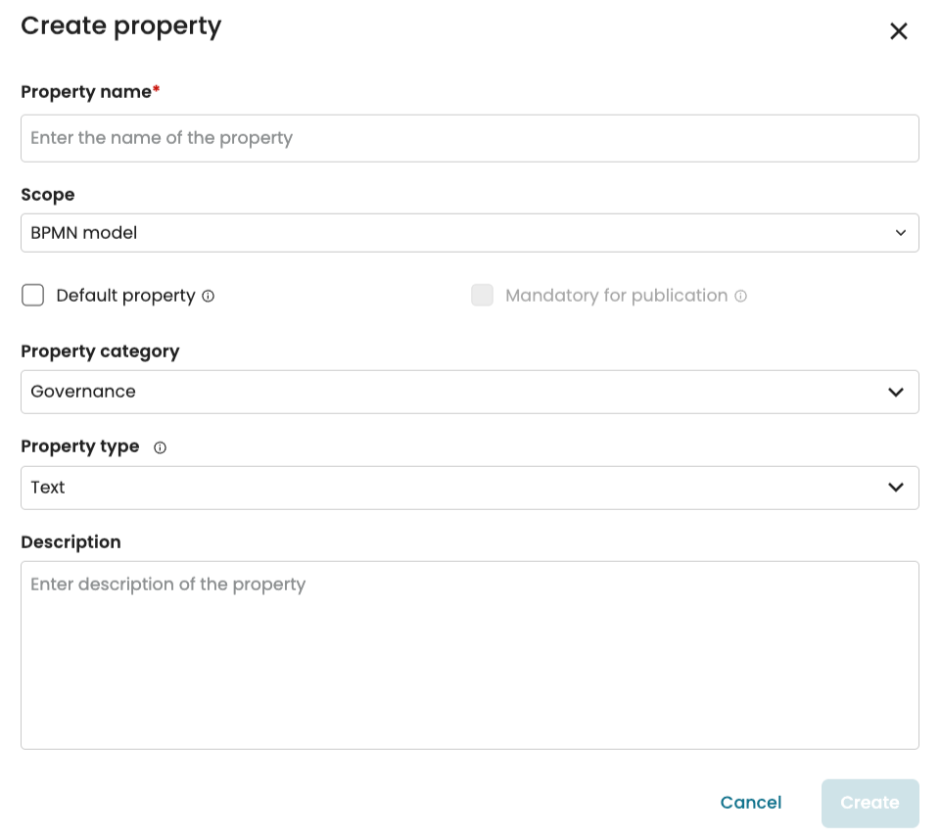This screenshot has height=840, width=941.
Task: Click the Default property label text
Action: [x=125, y=296]
